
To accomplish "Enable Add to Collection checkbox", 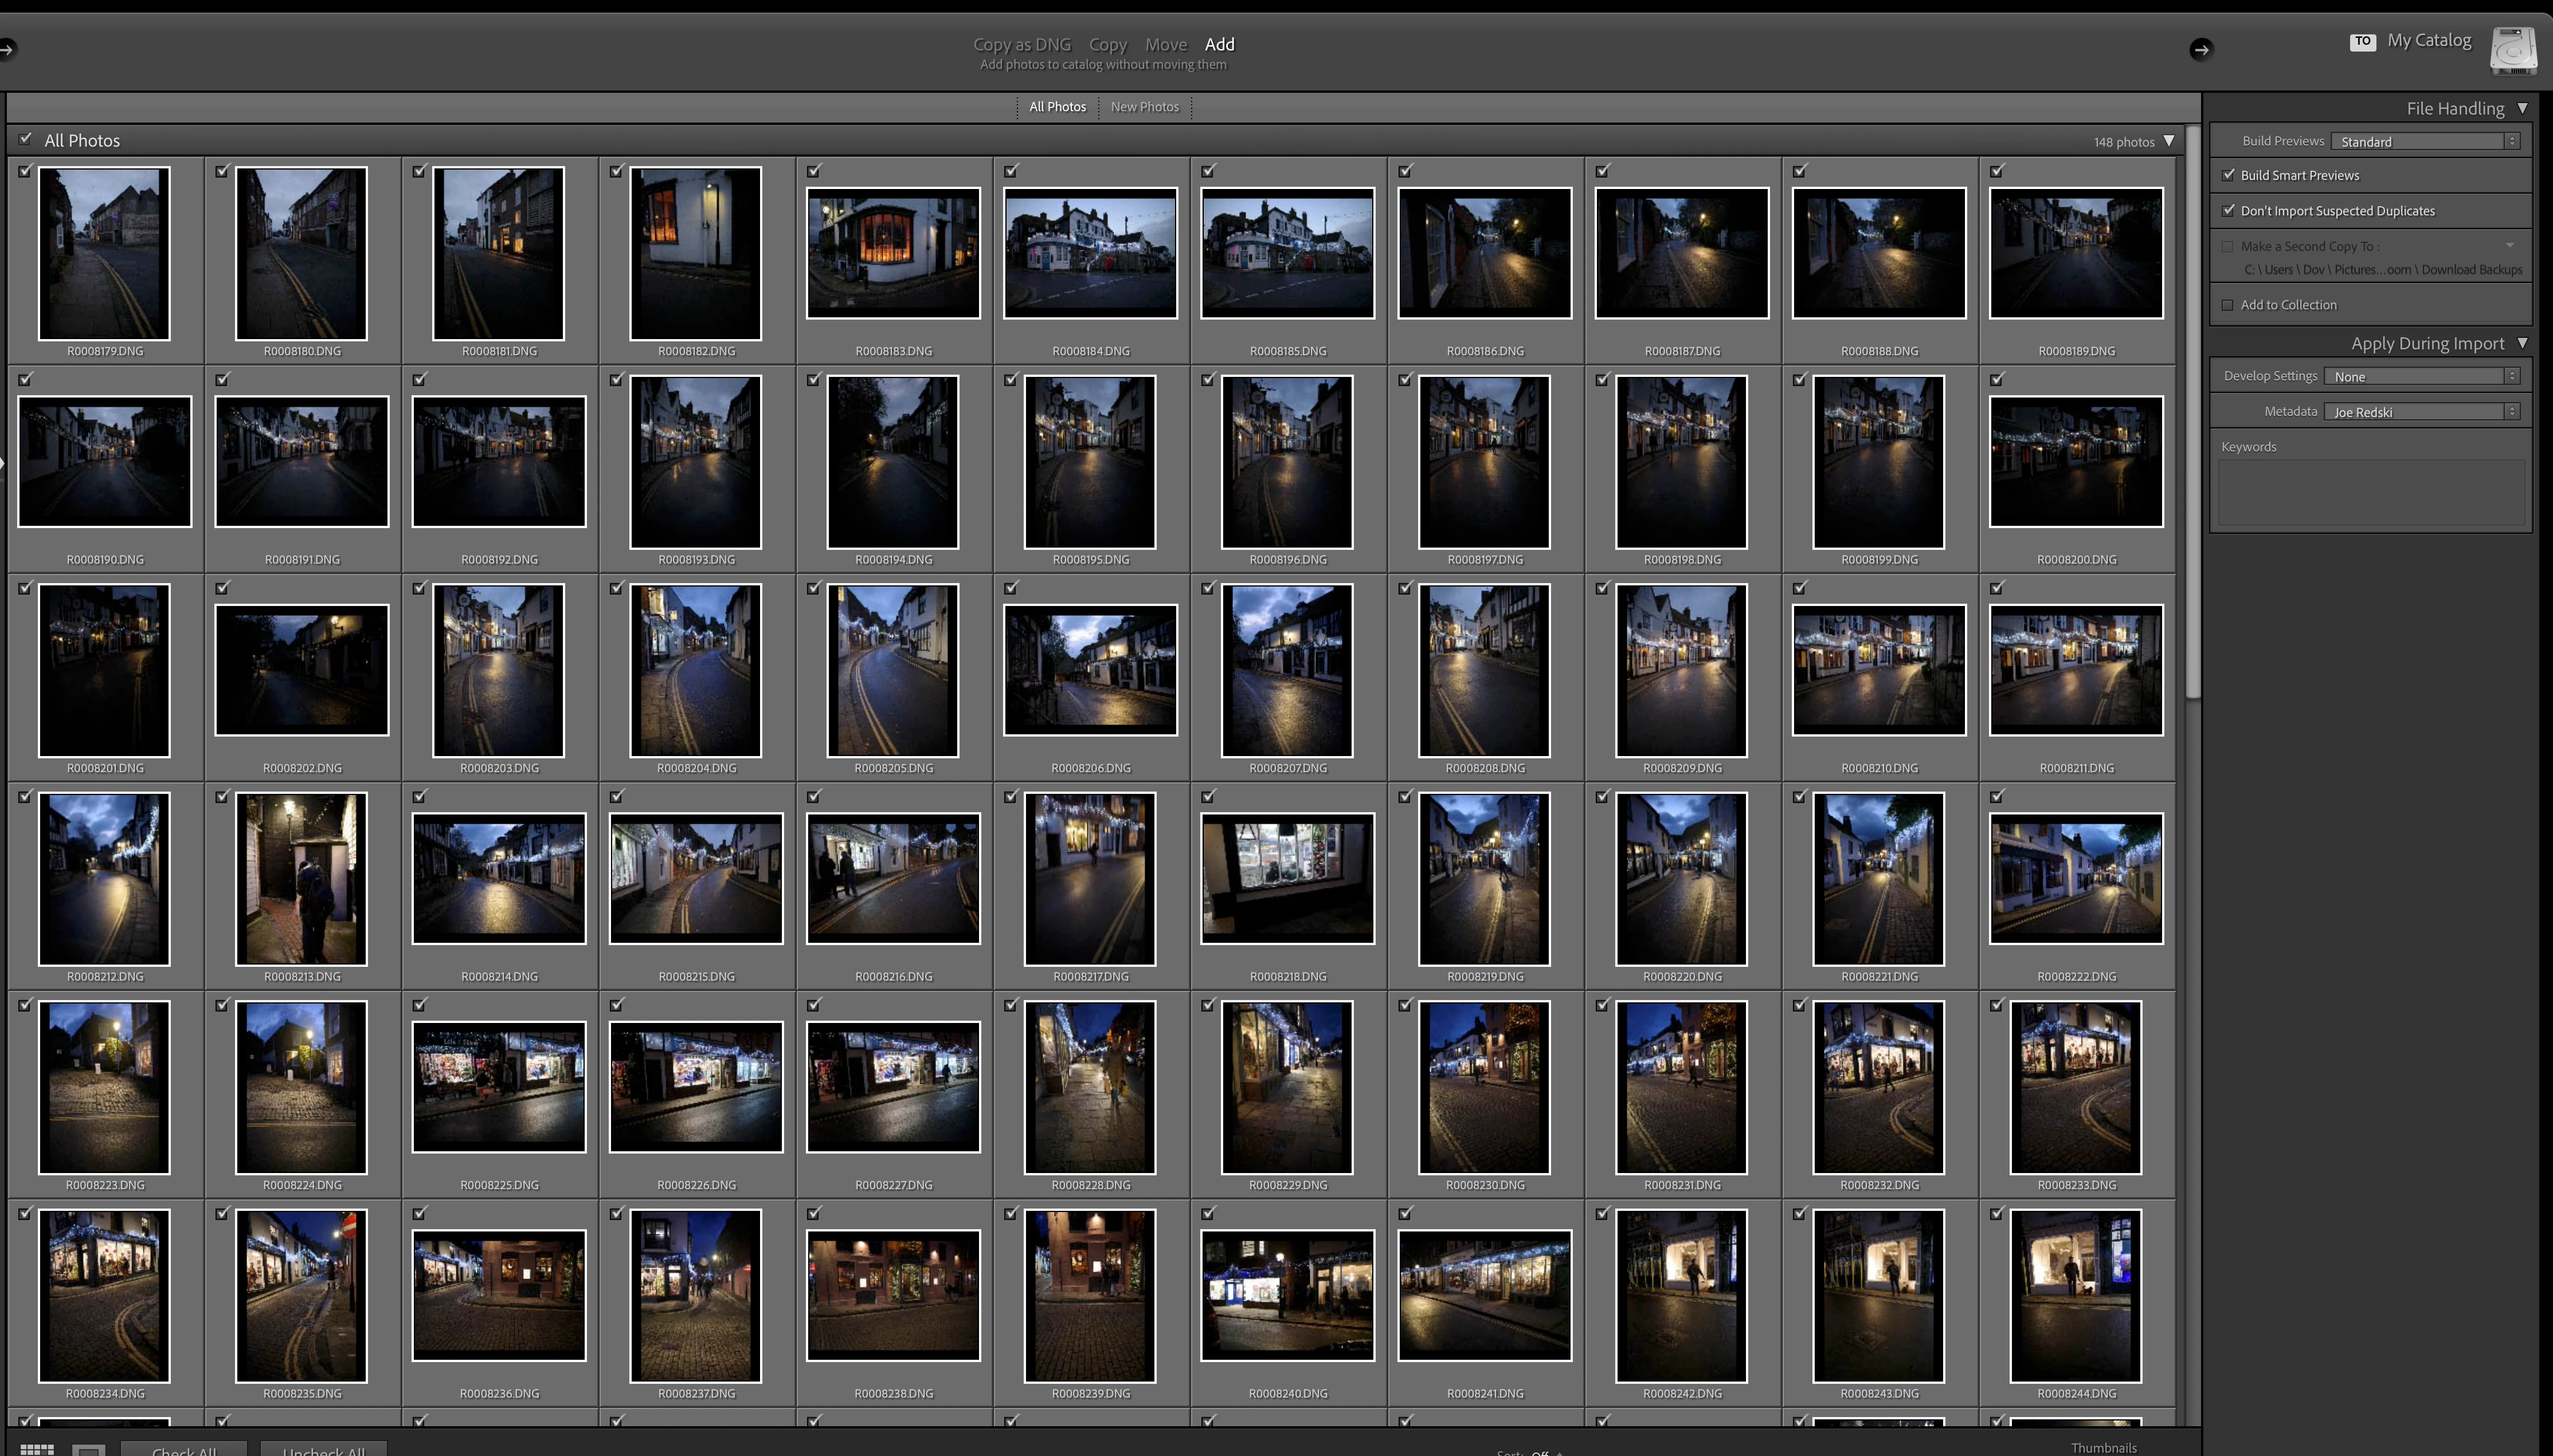I will (x=2228, y=305).
